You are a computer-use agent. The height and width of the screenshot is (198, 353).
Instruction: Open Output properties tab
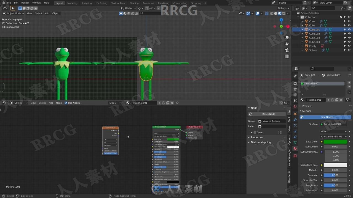295,89
